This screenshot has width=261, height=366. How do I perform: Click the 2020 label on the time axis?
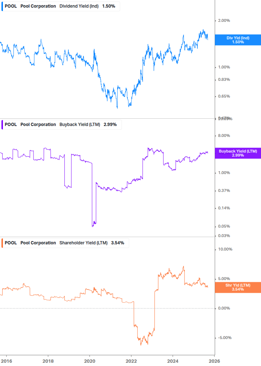(x=90, y=361)
